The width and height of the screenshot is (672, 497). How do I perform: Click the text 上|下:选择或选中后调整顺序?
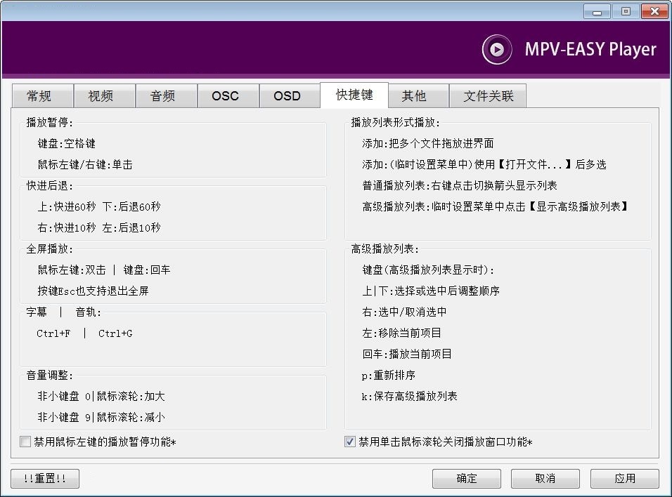tap(431, 291)
